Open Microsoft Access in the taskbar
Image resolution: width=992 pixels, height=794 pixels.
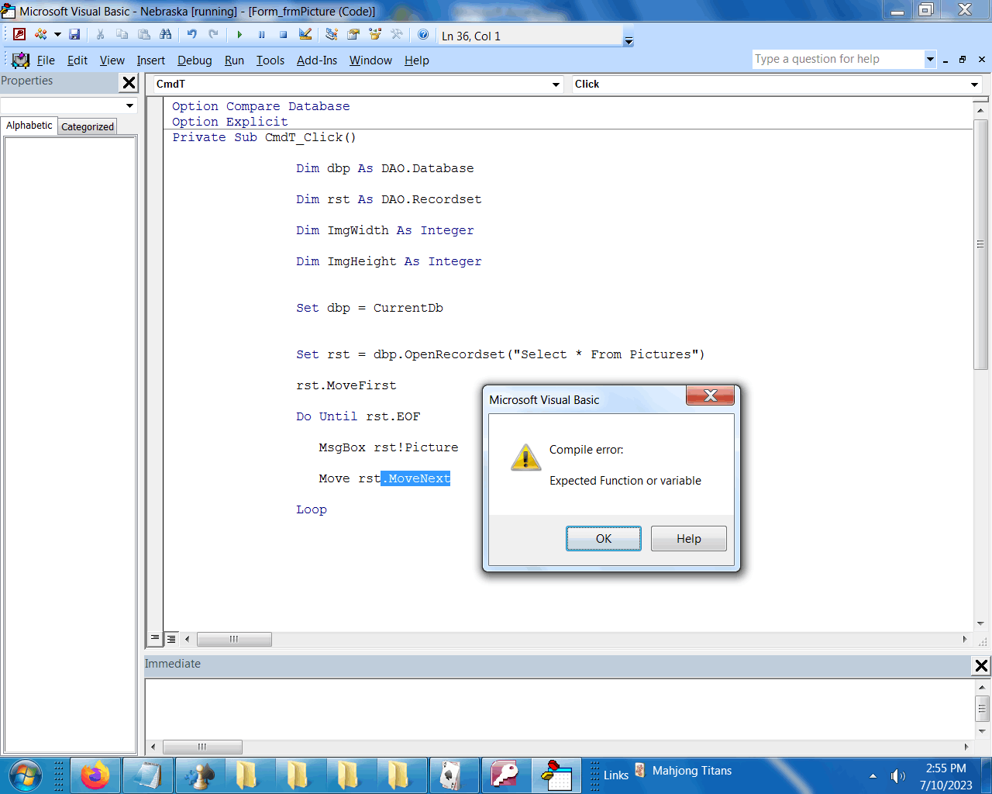point(505,775)
